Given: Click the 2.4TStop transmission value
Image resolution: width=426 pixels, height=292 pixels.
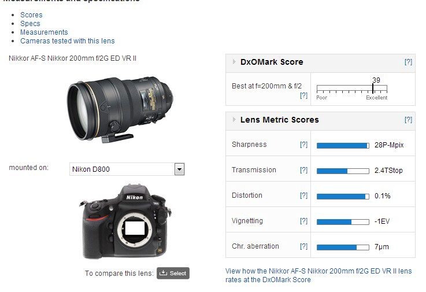Looking at the screenshot, I should pos(388,171).
